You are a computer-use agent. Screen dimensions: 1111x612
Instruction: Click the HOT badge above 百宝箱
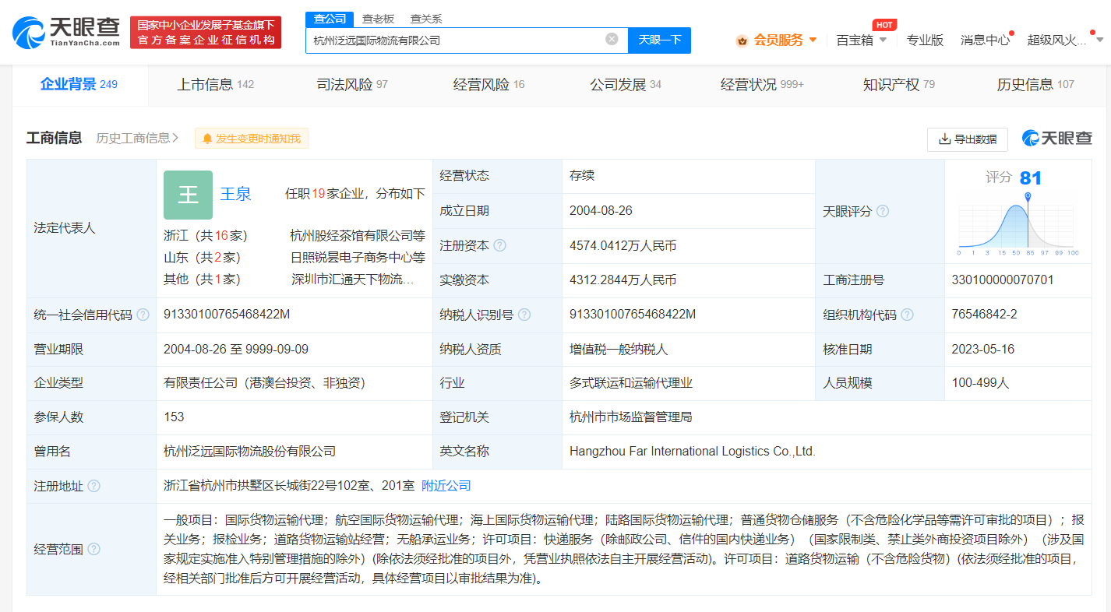coord(884,25)
